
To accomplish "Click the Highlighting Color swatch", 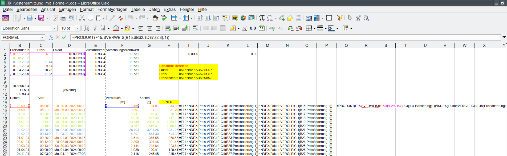I will (x=127, y=28).
